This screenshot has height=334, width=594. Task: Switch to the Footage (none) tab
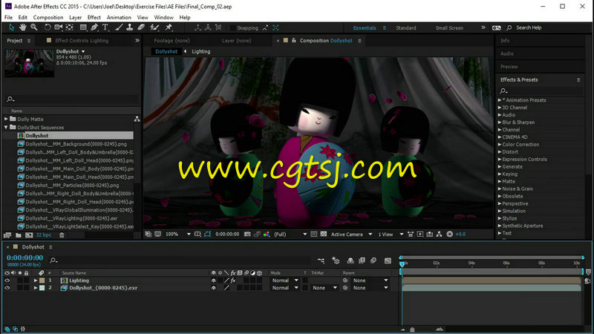coord(172,41)
